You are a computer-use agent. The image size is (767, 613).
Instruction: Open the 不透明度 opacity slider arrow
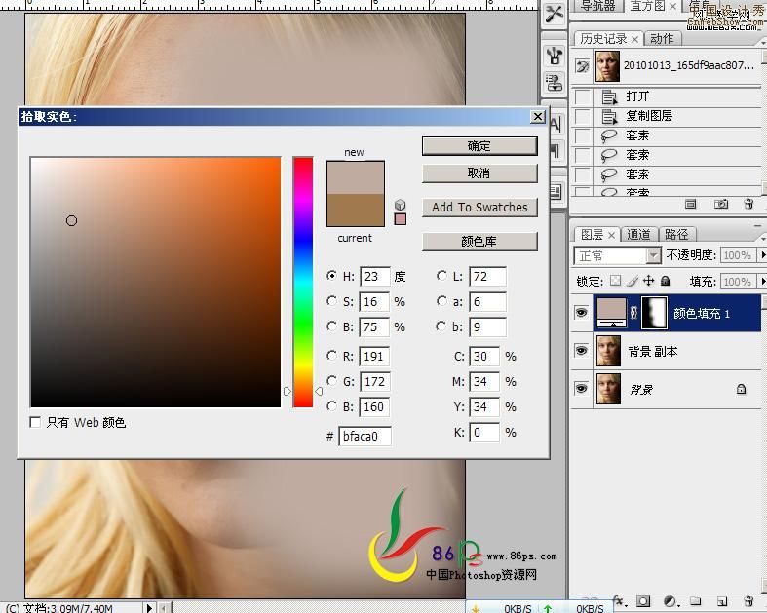click(x=762, y=255)
